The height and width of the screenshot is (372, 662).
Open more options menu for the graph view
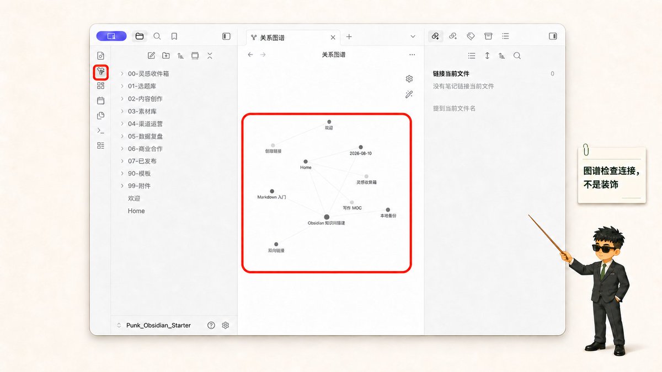412,55
